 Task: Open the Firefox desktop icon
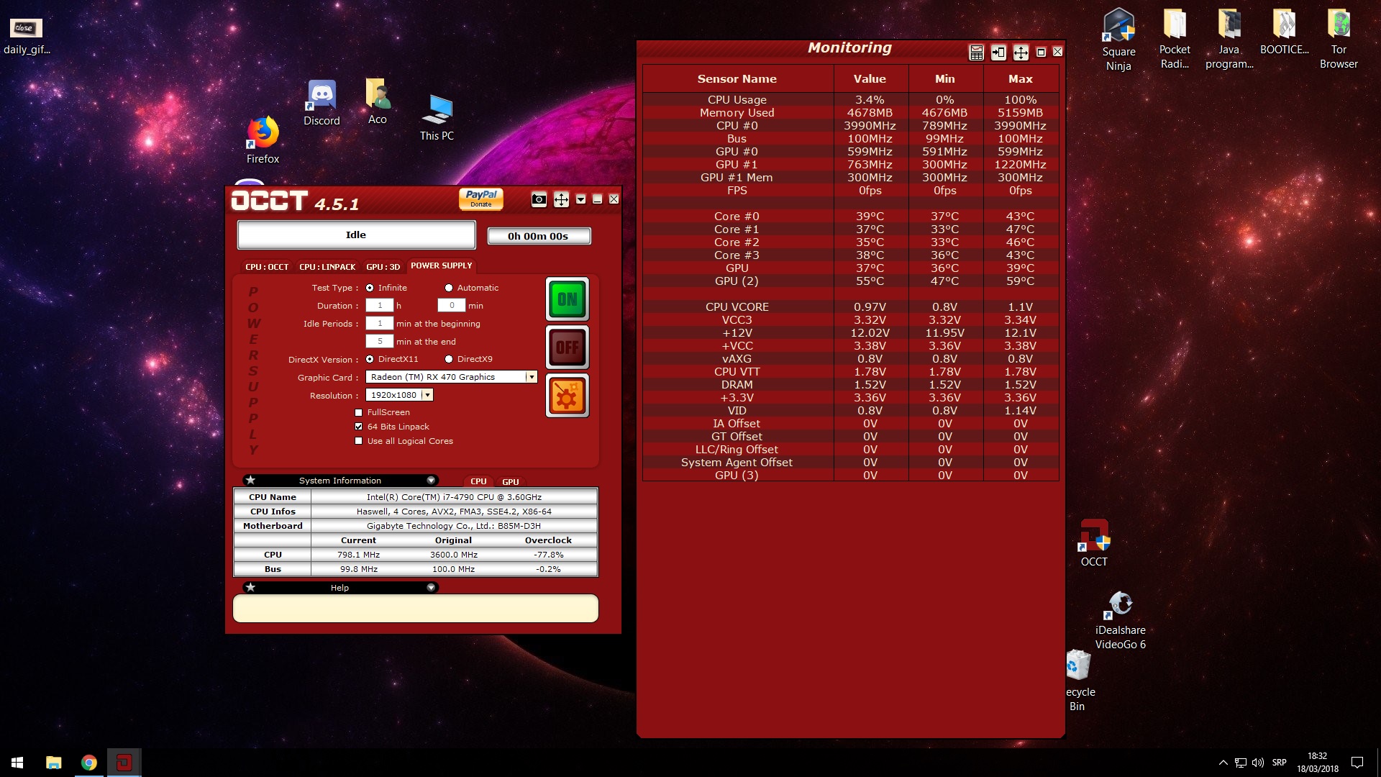point(263,140)
